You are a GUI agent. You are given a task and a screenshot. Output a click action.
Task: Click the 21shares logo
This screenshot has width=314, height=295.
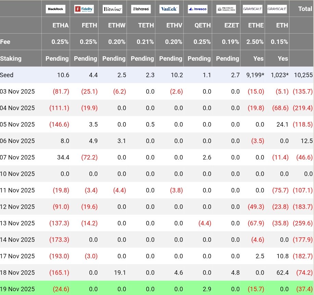141,9
